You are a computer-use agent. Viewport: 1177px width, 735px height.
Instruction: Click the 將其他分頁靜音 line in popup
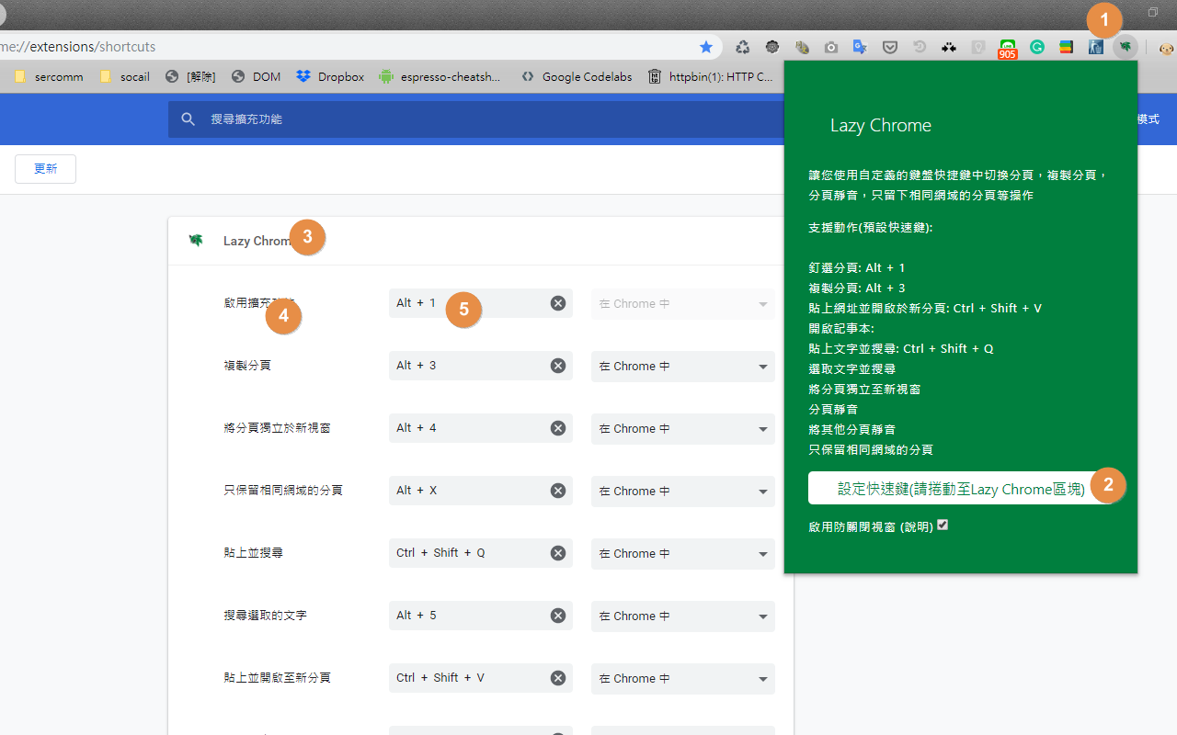click(x=852, y=430)
